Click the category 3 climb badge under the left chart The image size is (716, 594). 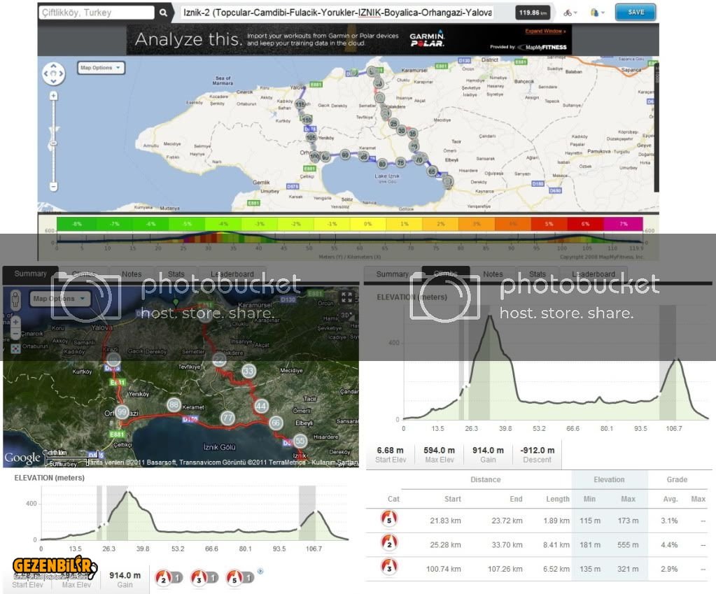204,578
